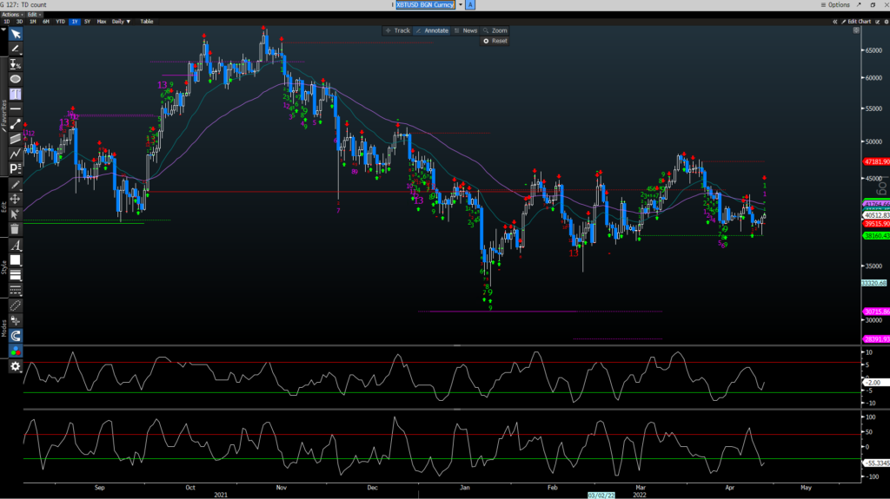This screenshot has width=890, height=499.
Task: Click the 47181.90 red price label
Action: coord(876,161)
